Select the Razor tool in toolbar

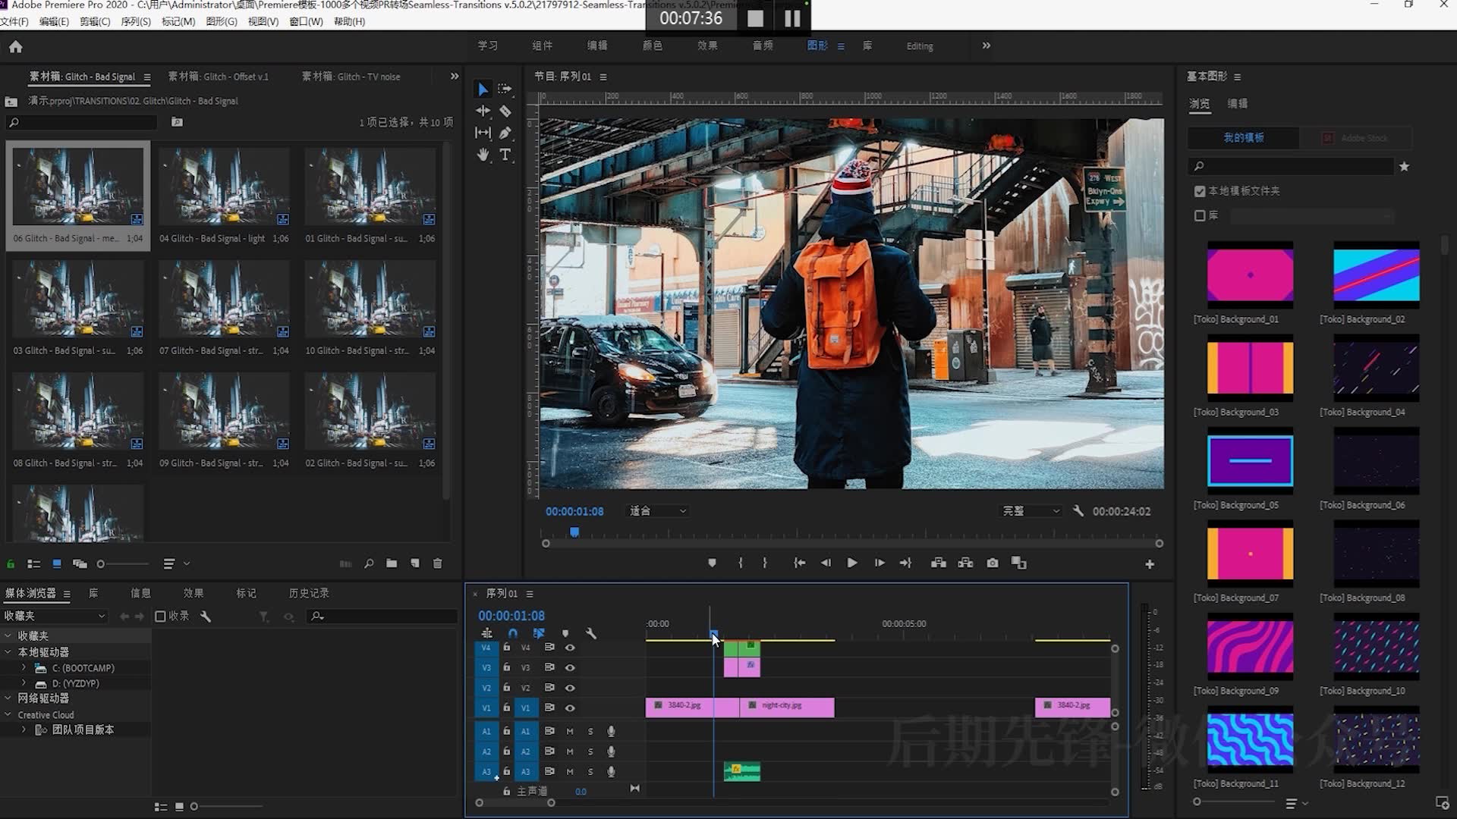click(505, 111)
